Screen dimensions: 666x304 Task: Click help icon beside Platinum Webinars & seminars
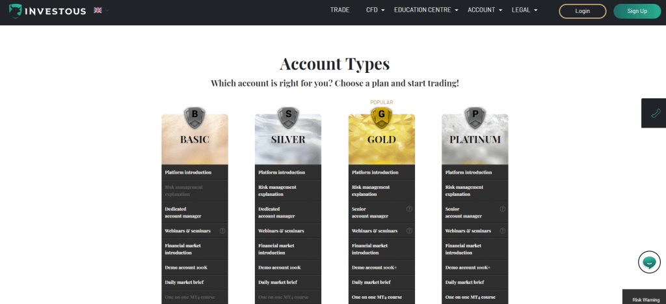pyautogui.click(x=503, y=231)
